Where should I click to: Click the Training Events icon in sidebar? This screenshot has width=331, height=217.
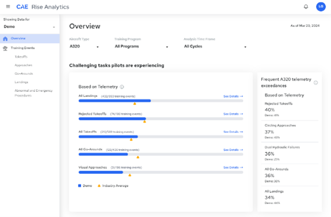(x=5, y=48)
